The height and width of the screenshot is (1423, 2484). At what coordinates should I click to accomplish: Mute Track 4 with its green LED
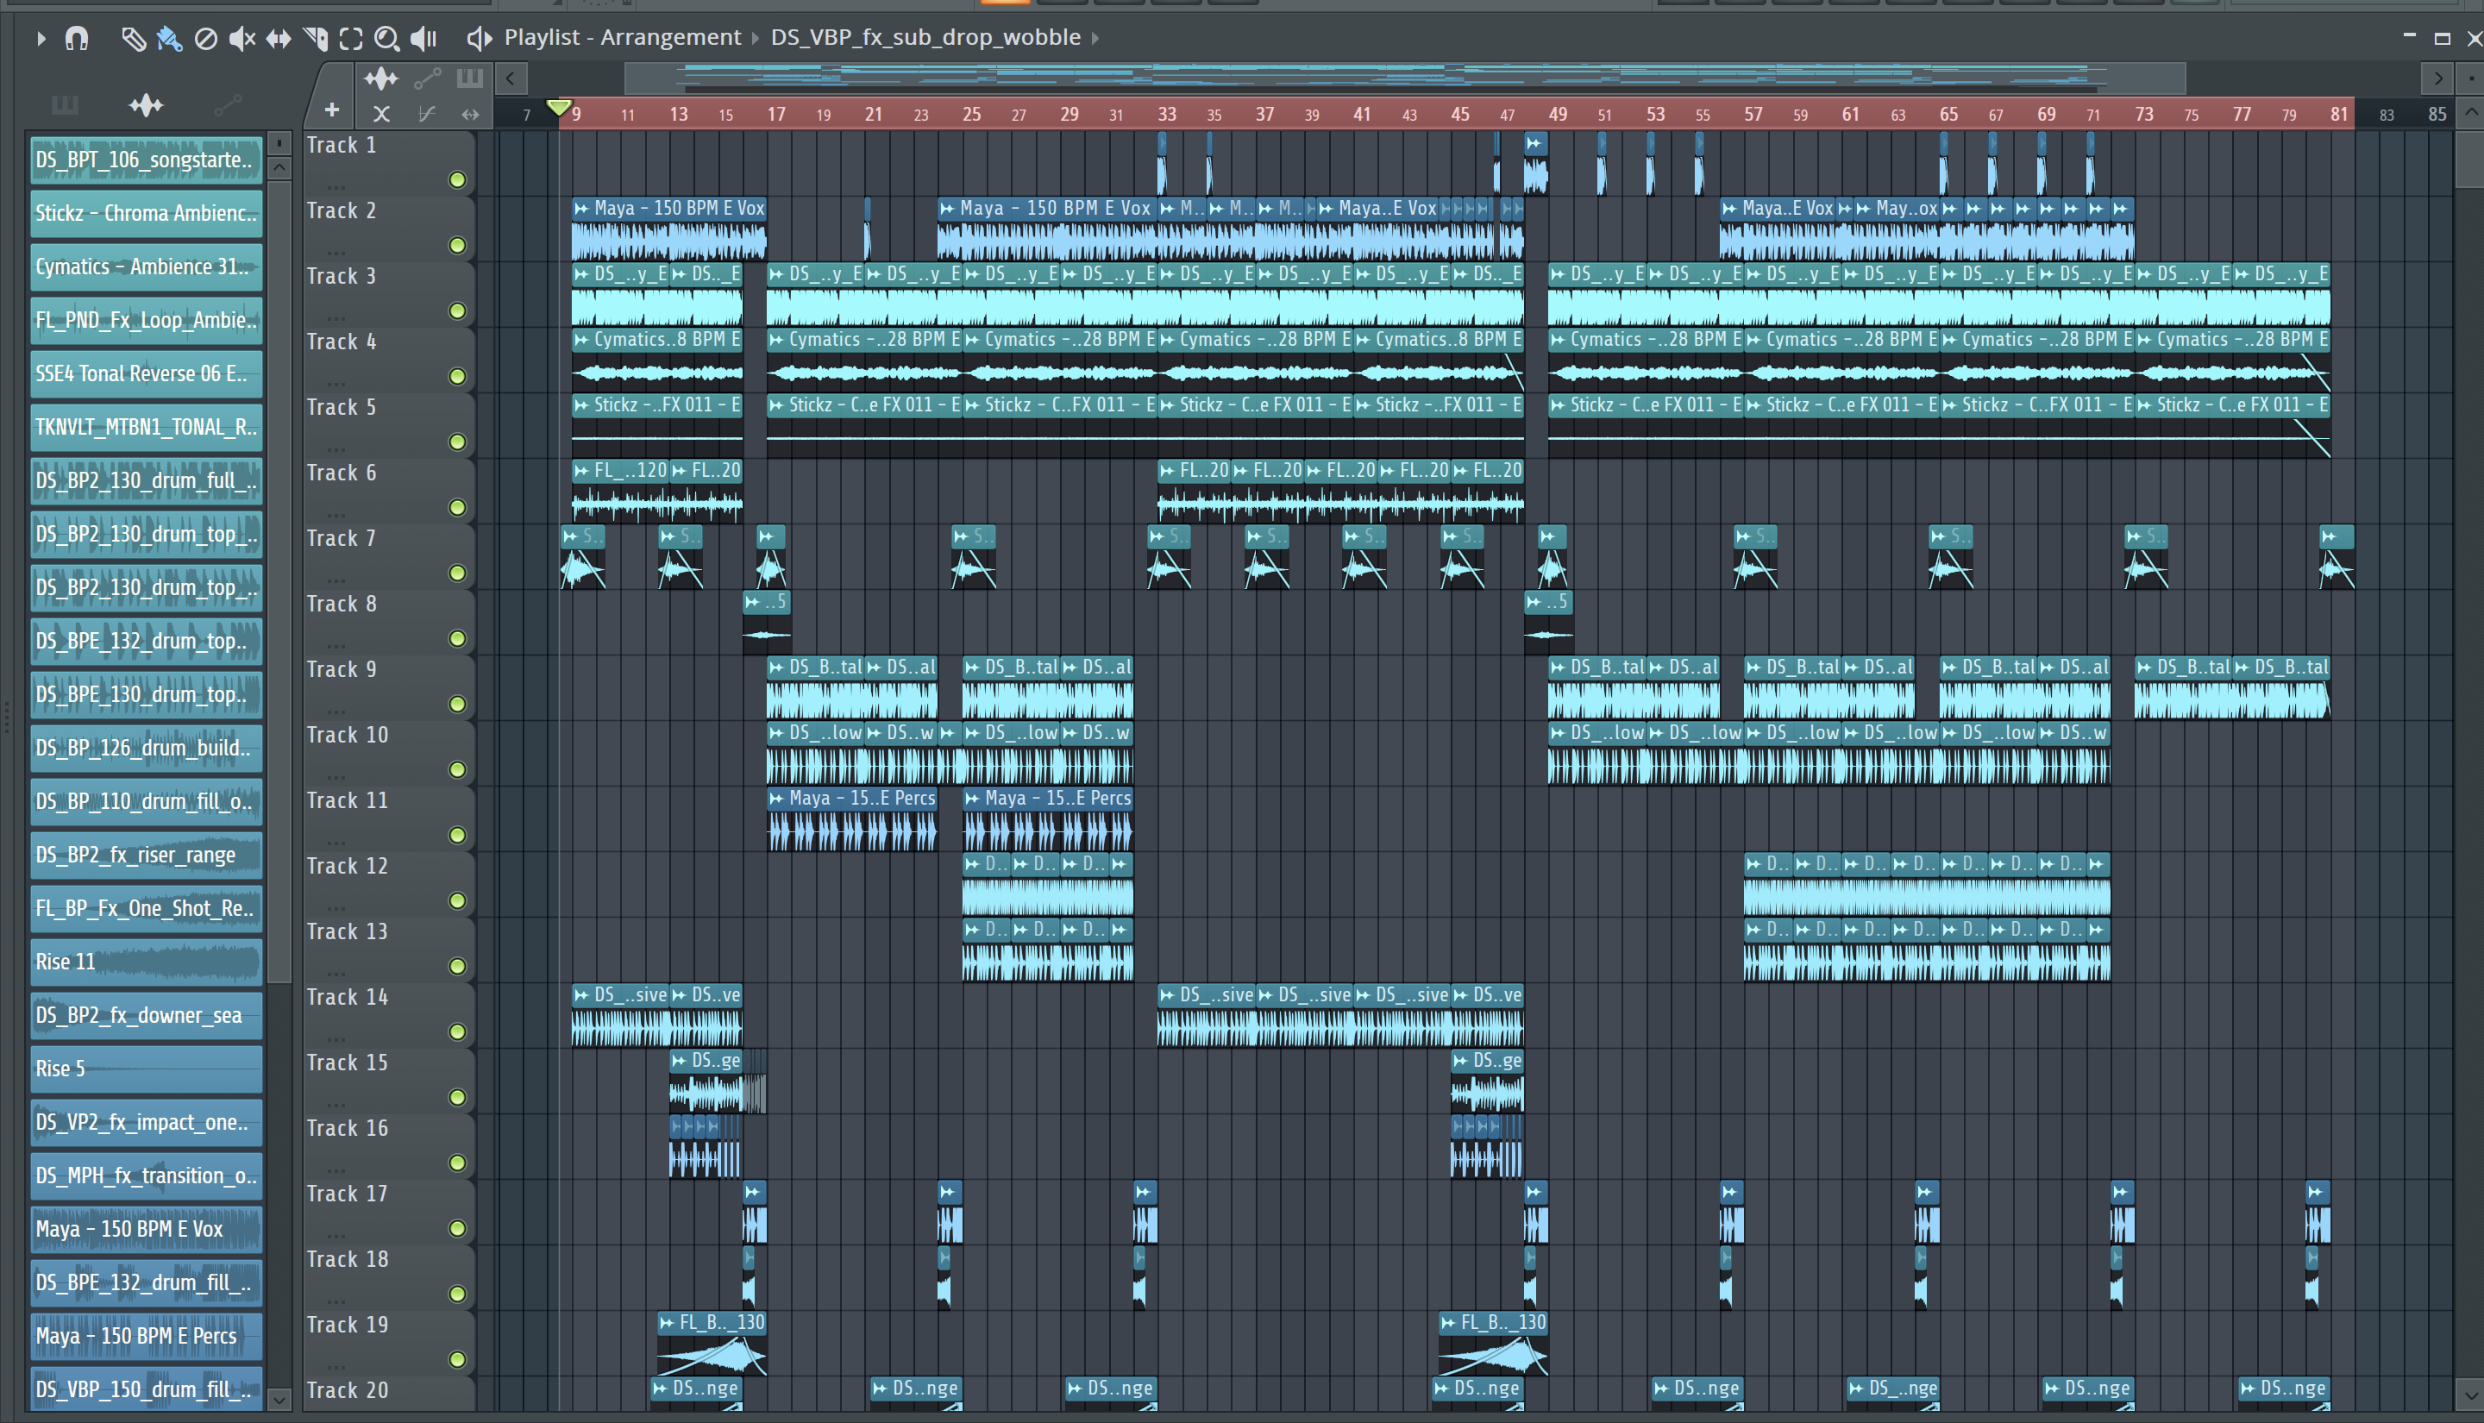(x=456, y=376)
